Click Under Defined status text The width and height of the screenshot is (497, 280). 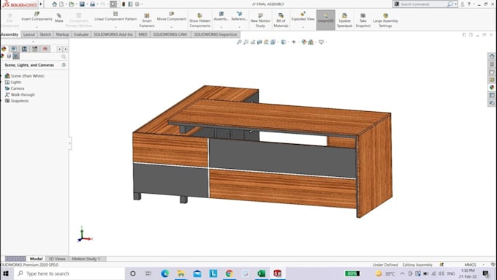point(385,265)
